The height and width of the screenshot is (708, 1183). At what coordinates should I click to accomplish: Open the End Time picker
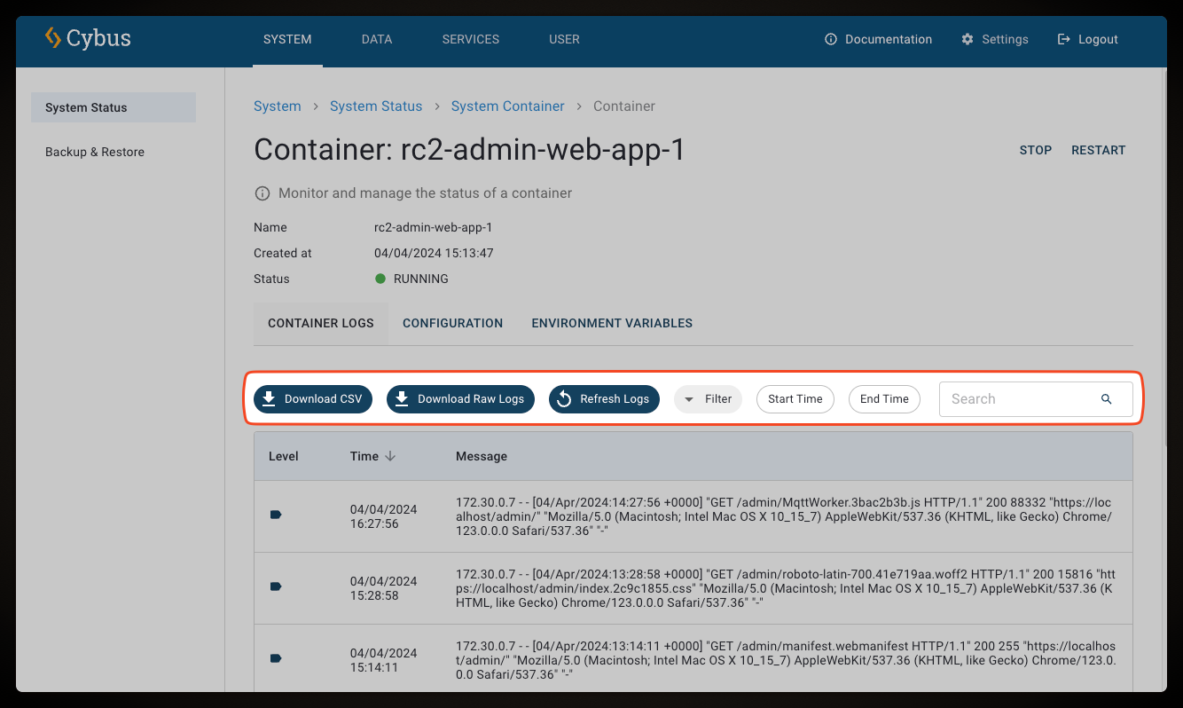(884, 399)
